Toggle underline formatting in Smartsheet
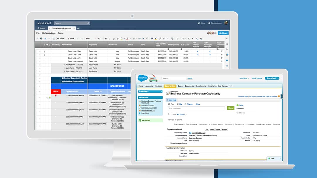 point(114,39)
